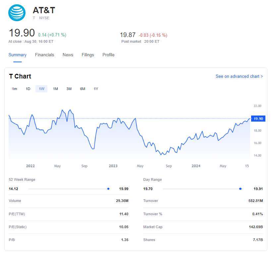Switch to the Financials tab
Screen dimensions: 272x254
click(44, 55)
